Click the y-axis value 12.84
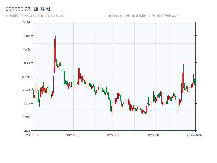Screen dimensions: 217x163 (26, 36)
